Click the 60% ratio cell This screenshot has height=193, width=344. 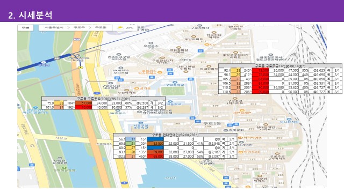(x=127, y=103)
